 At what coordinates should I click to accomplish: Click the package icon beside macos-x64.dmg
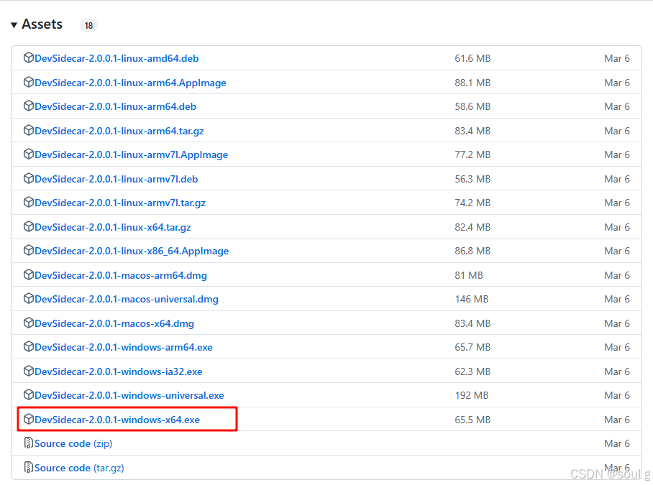click(28, 323)
